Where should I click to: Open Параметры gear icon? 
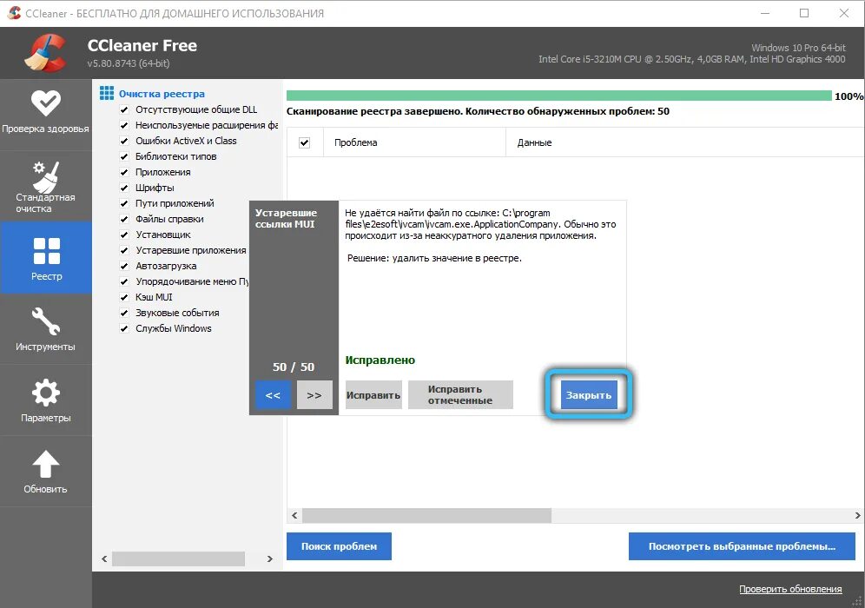[46, 393]
